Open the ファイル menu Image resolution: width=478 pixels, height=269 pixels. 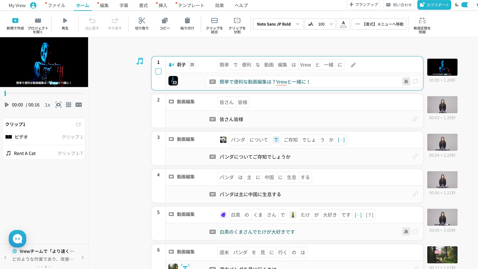56,5
